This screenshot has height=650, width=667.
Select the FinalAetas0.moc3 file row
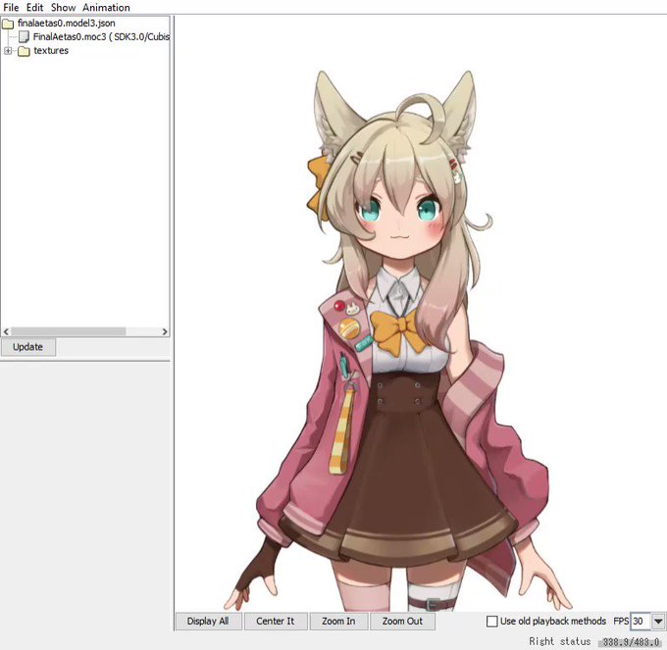point(101,37)
